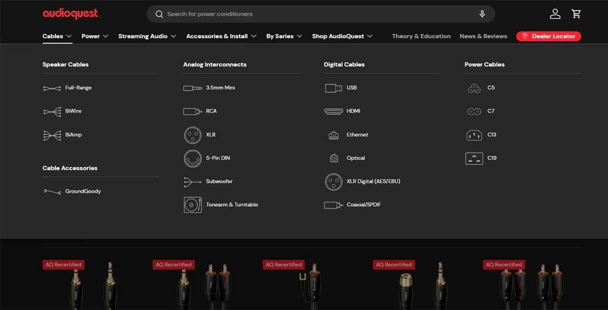Viewport: 608px width, 310px height.
Task: Click the XLR connector icon under Analog Interconnects
Action: (x=193, y=135)
